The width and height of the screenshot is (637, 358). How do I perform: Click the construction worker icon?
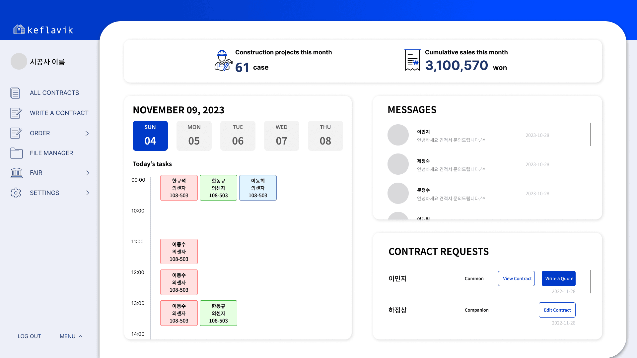point(223,61)
